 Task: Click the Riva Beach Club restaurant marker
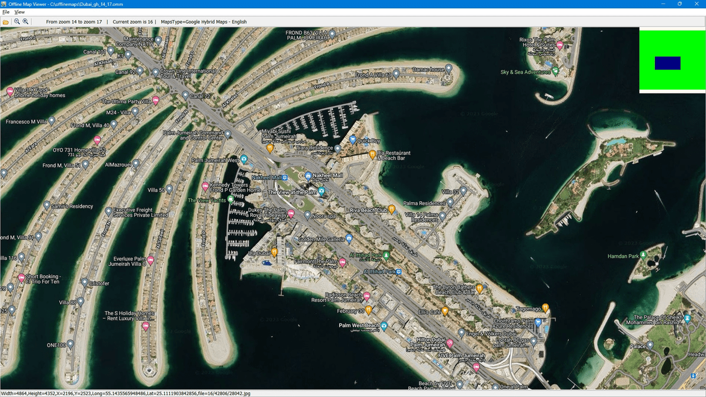click(391, 209)
